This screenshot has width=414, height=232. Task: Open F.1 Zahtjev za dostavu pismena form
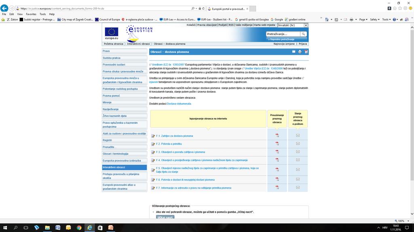[174, 136]
